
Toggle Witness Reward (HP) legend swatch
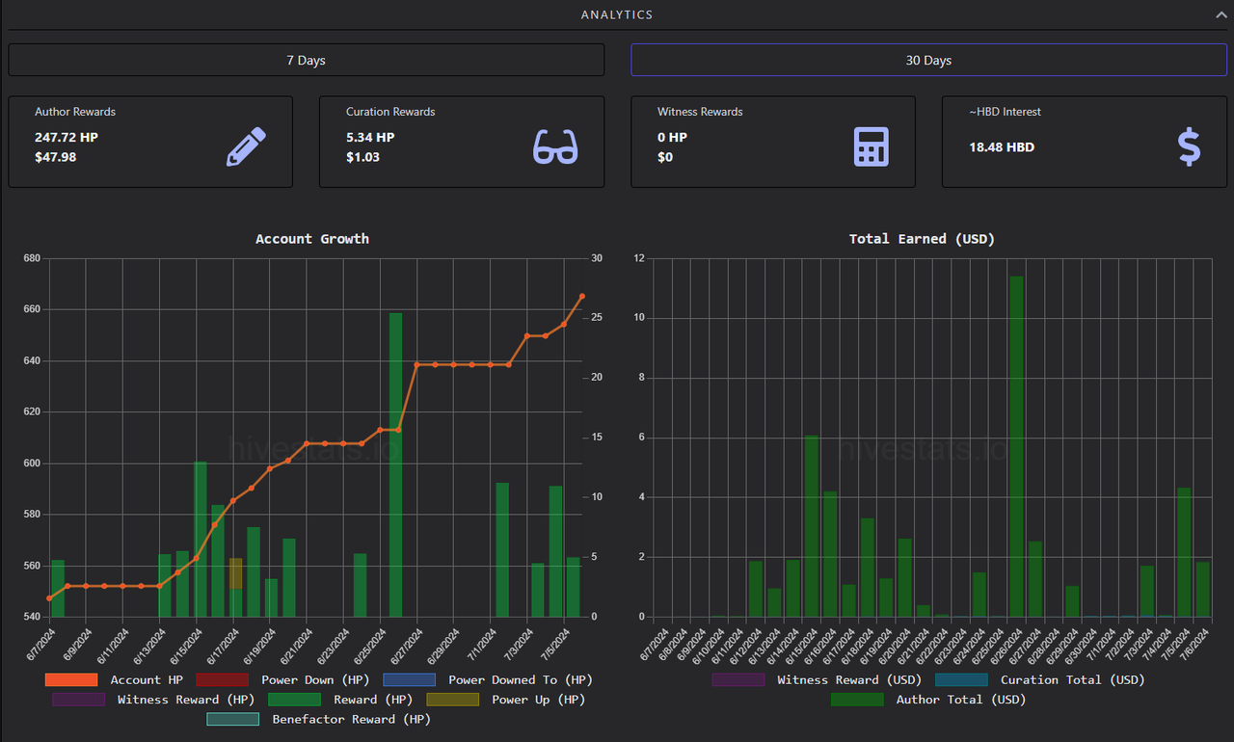[79, 700]
